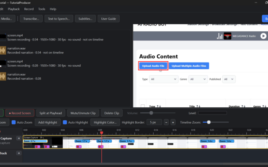The height and width of the screenshot is (167, 268).
Task: Click Upload Audio File in the preview
Action: [153, 66]
